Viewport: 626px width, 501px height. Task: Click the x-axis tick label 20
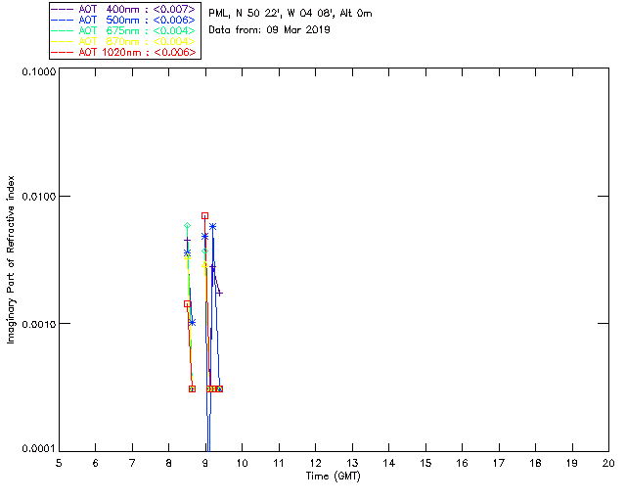coord(608,463)
